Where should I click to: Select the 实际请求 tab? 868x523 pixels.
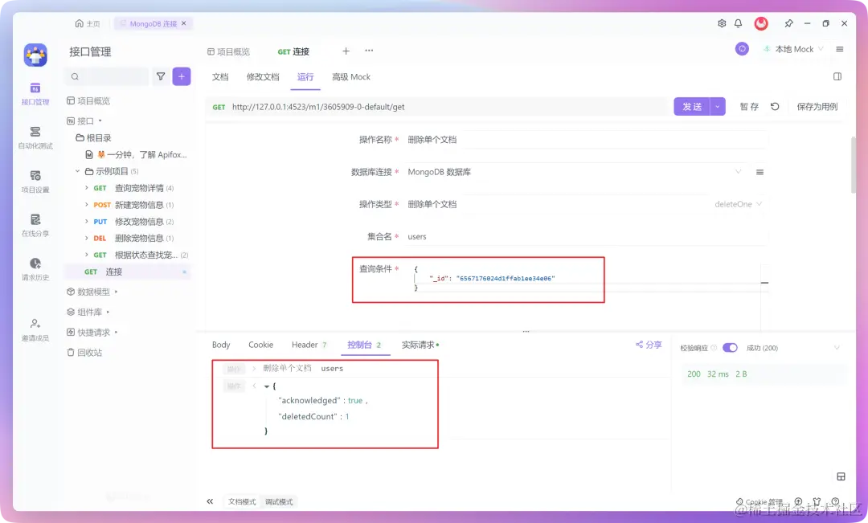(x=420, y=345)
